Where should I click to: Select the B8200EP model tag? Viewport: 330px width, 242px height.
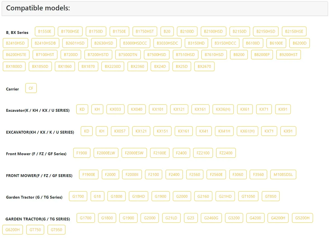coord(262,55)
